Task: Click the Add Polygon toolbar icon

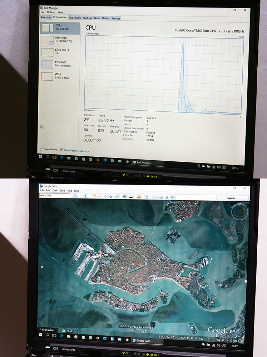Action: pyautogui.click(x=100, y=196)
